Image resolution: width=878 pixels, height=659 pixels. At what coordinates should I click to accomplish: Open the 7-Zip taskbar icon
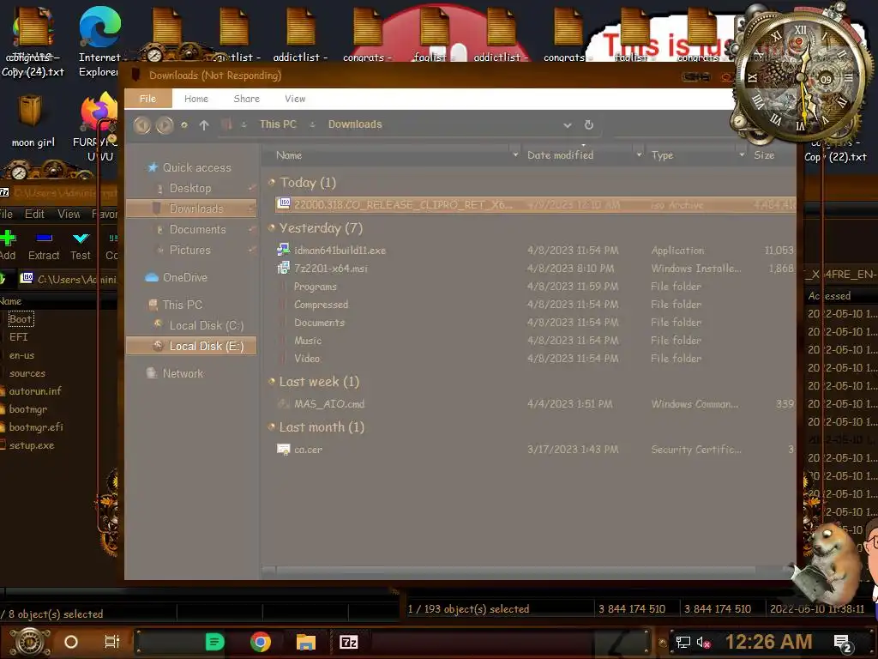pyautogui.click(x=348, y=642)
